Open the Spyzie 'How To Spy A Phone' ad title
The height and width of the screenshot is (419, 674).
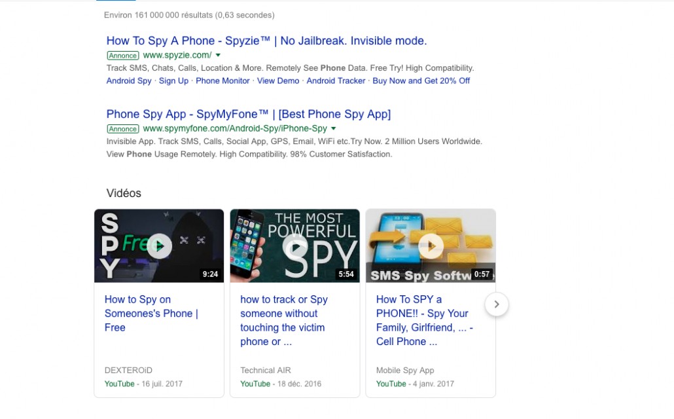pyautogui.click(x=266, y=41)
